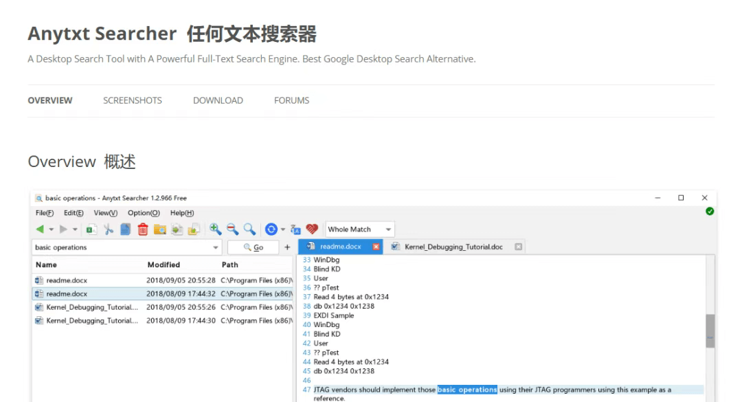This screenshot has width=742, height=402.
Task: Click the Cut scissors icon
Action: (x=109, y=230)
